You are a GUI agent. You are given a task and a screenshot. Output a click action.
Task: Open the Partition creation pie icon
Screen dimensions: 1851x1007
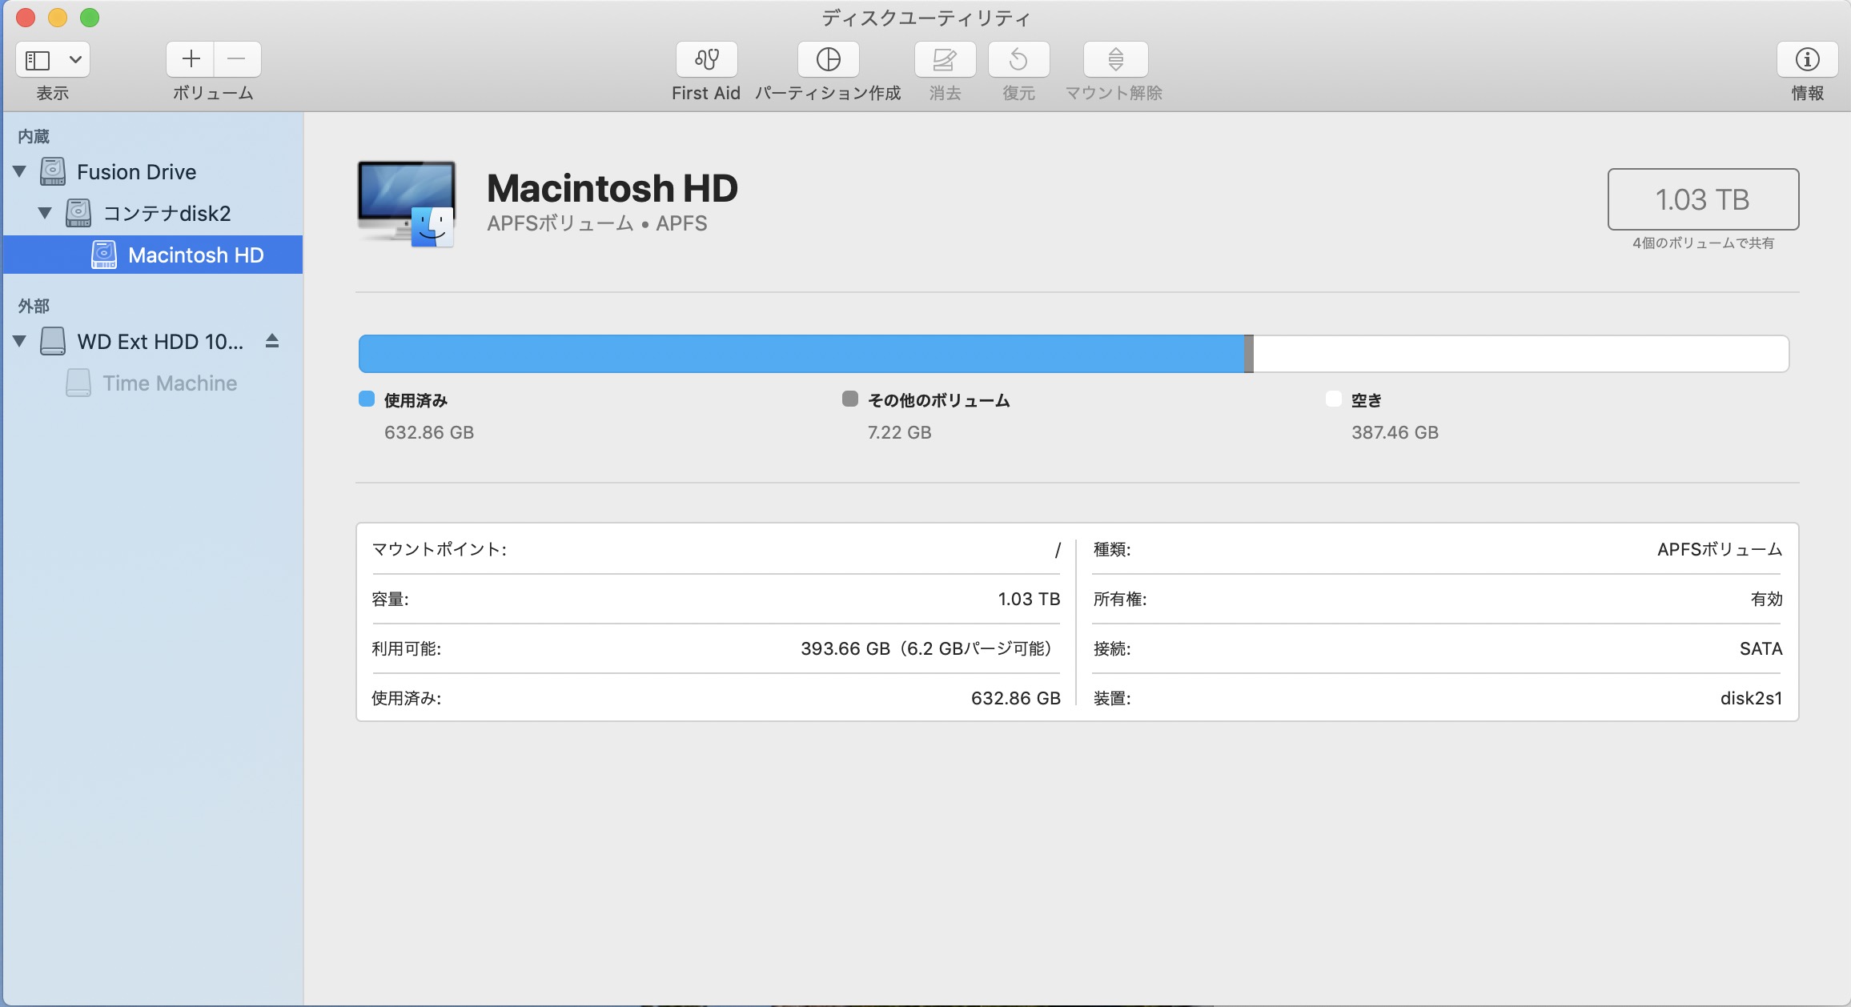828,59
